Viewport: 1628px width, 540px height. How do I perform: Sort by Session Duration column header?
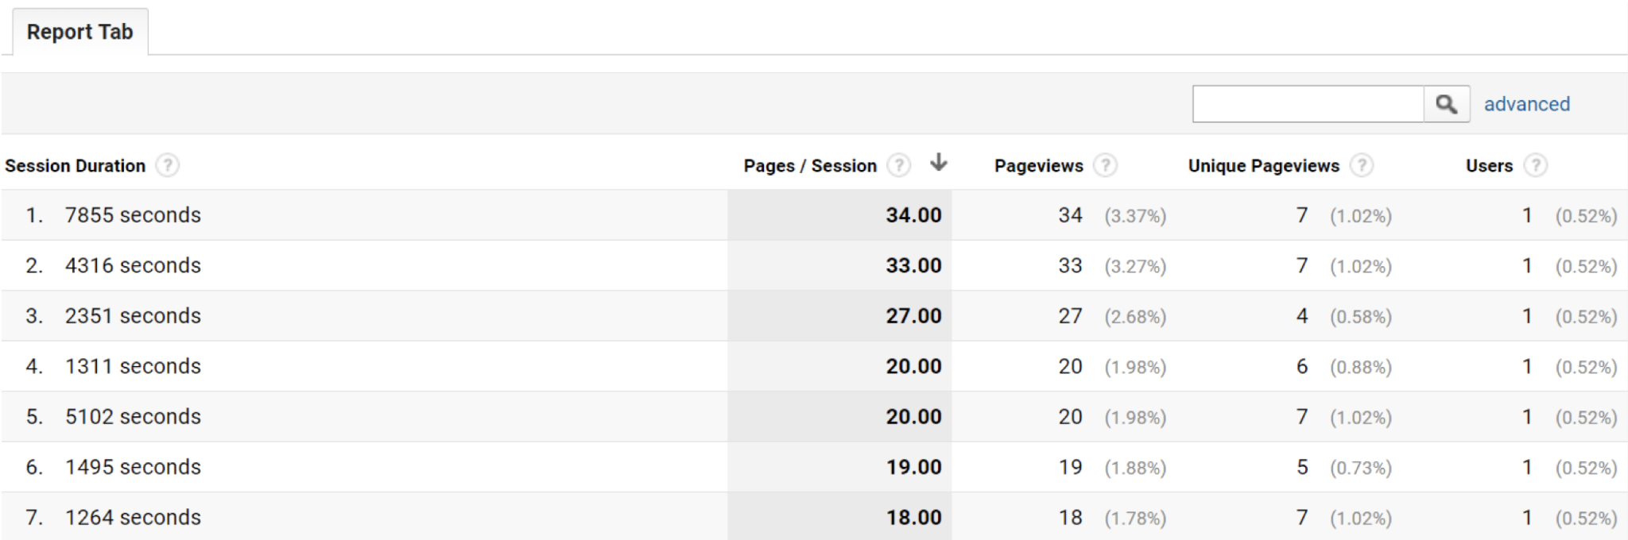point(76,166)
